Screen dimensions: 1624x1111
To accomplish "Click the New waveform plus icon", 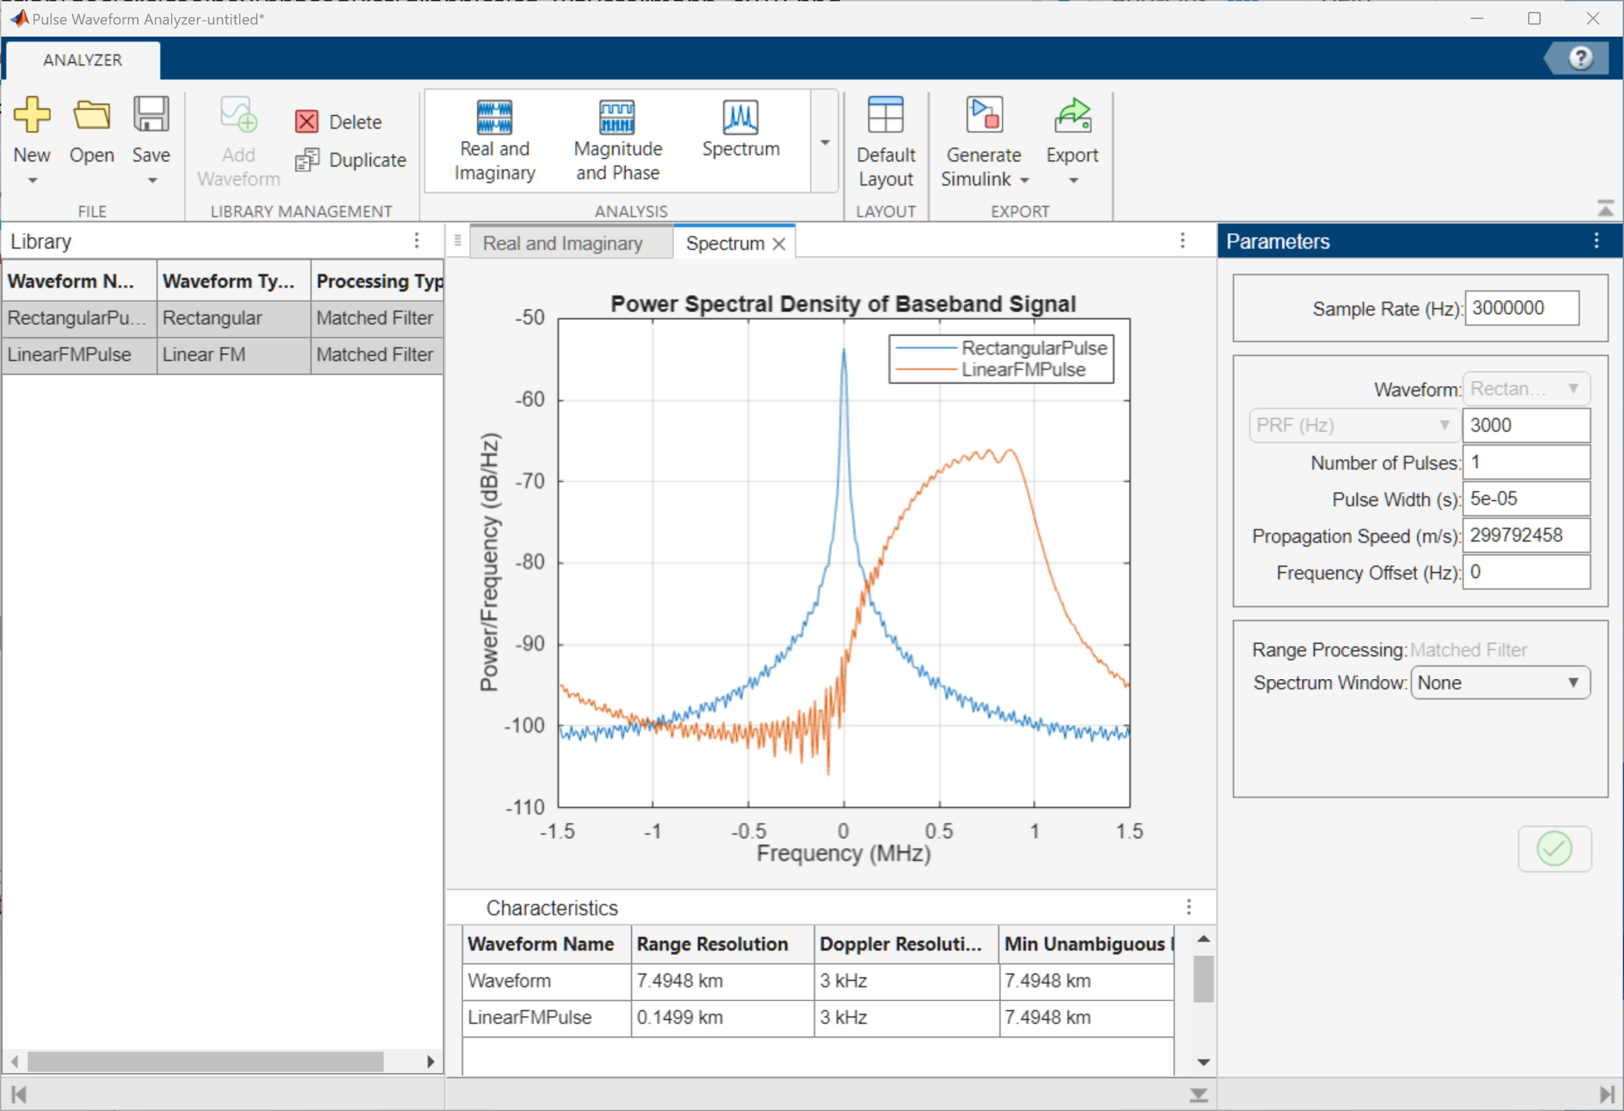I will pos(32,116).
